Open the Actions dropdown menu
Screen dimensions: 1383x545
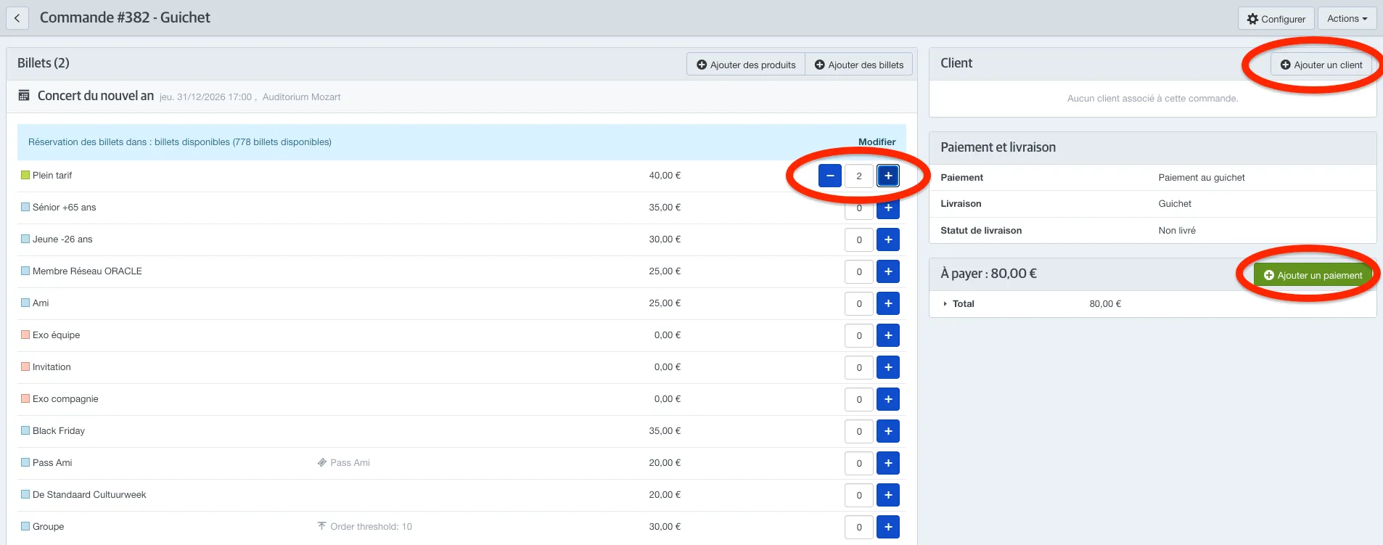click(1347, 19)
